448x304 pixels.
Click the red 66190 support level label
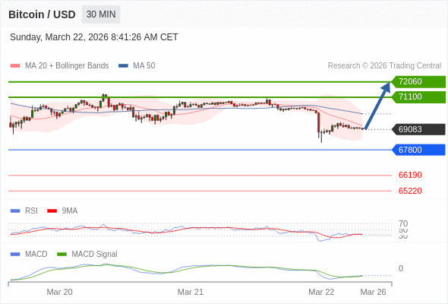(x=410, y=175)
